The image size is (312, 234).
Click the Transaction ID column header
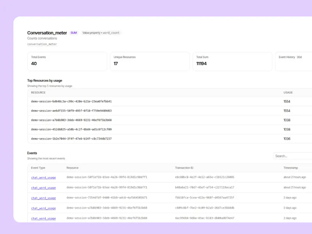tap(184, 168)
